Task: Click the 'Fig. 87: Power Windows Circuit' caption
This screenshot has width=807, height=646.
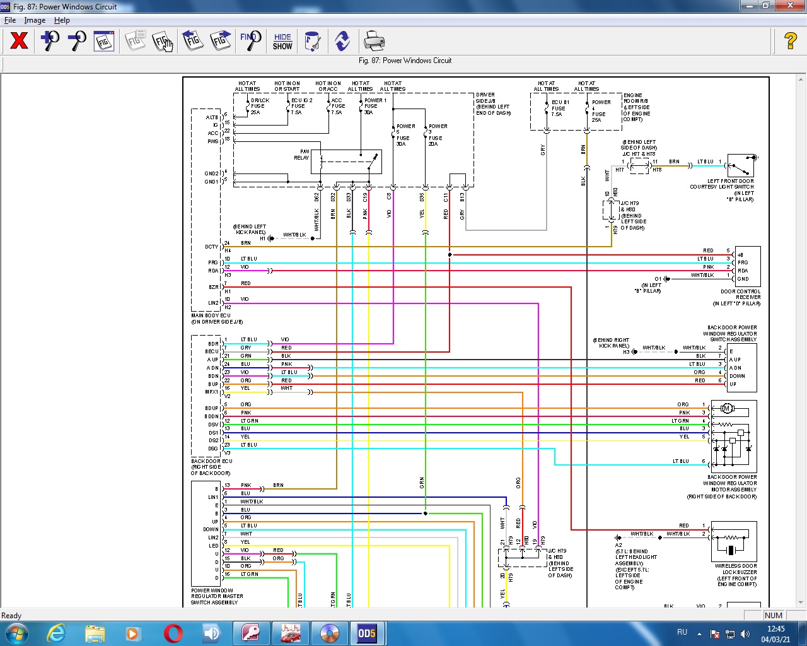Action: [x=405, y=61]
